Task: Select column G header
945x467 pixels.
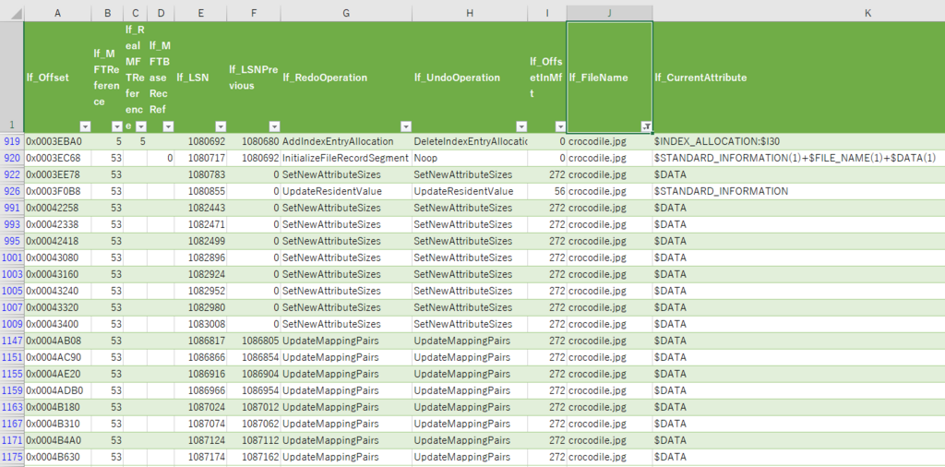Action: point(347,13)
